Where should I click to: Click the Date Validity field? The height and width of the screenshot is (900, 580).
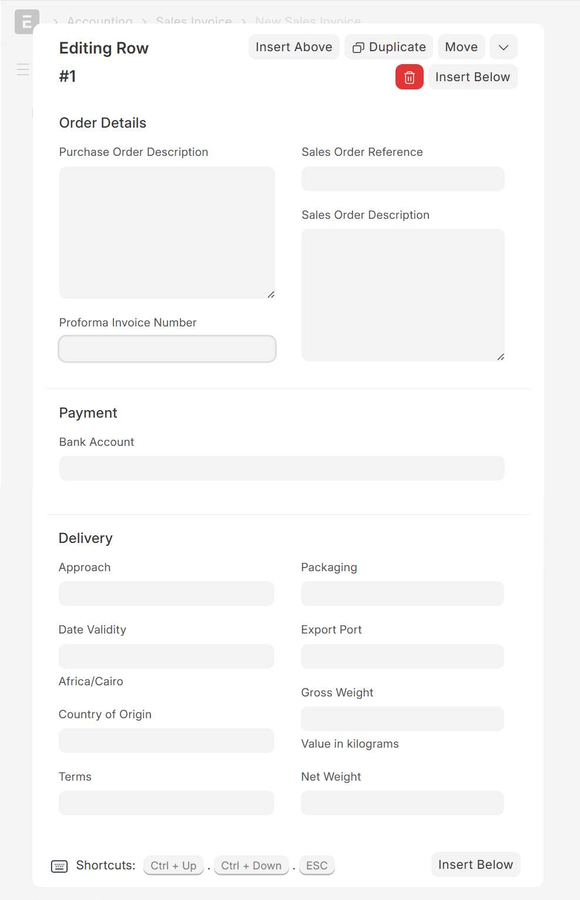coord(166,656)
